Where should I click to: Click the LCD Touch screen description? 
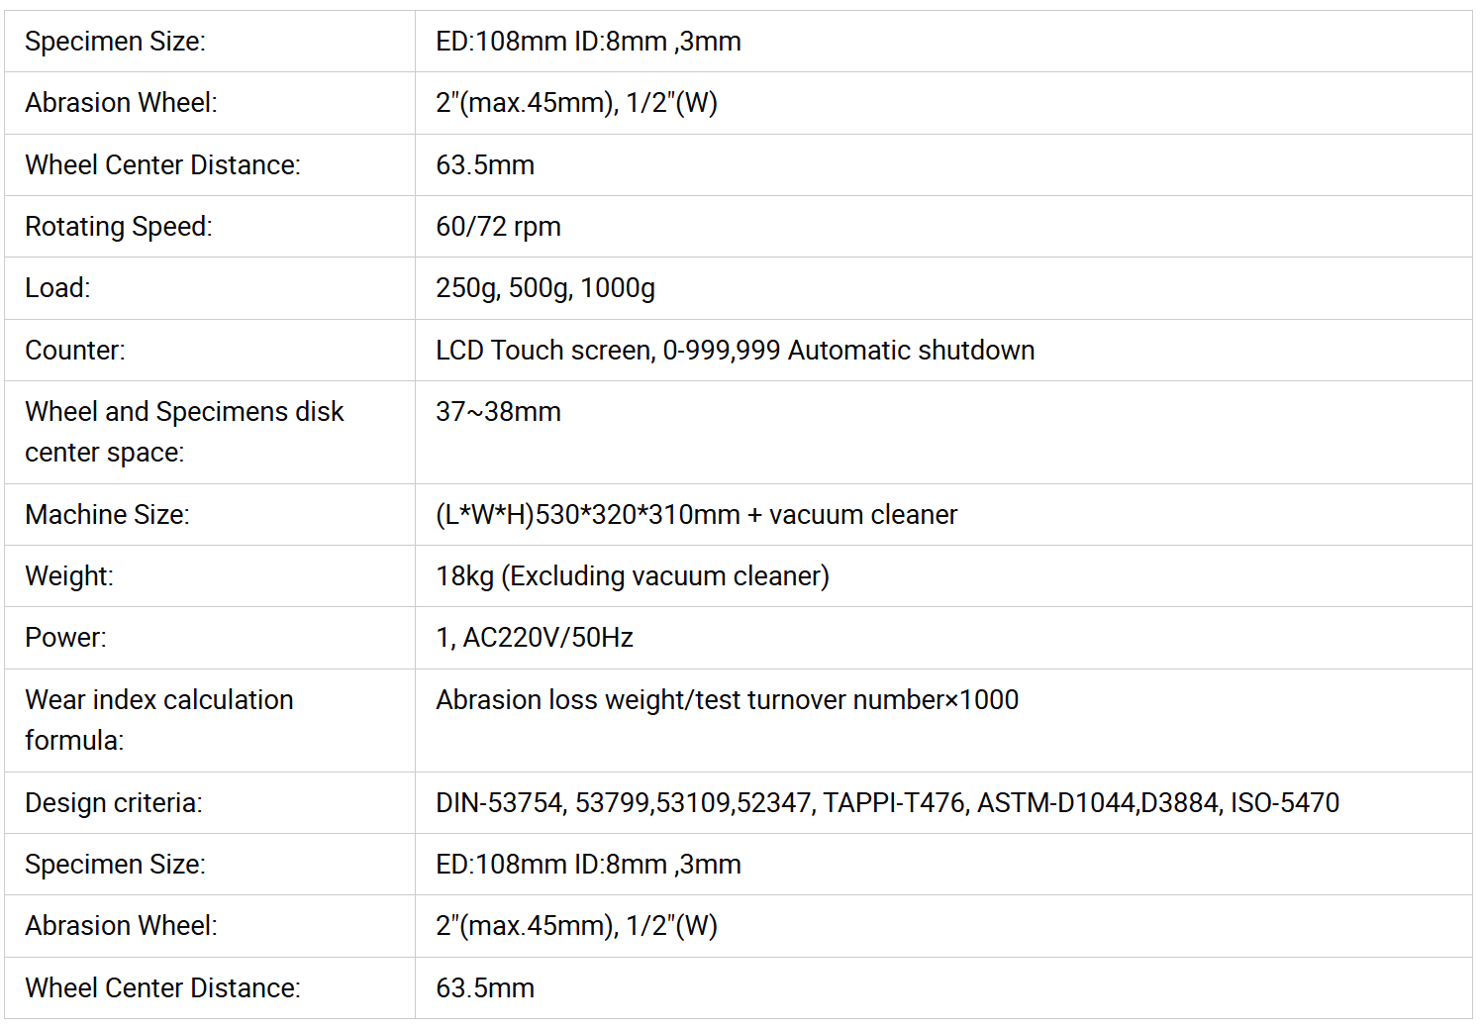point(735,351)
